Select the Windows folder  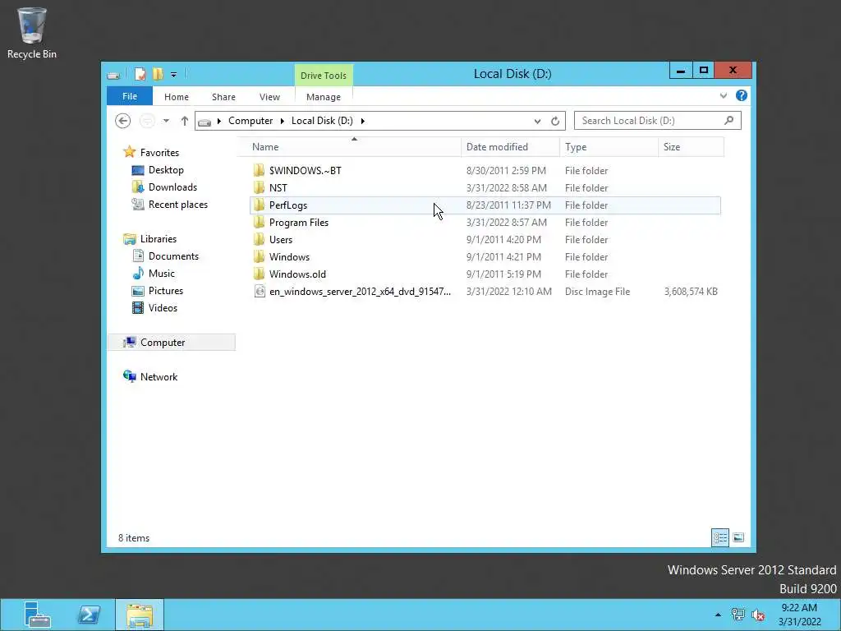485,257
